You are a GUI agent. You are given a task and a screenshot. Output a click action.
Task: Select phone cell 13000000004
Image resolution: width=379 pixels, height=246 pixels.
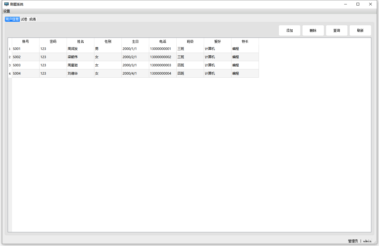point(163,73)
